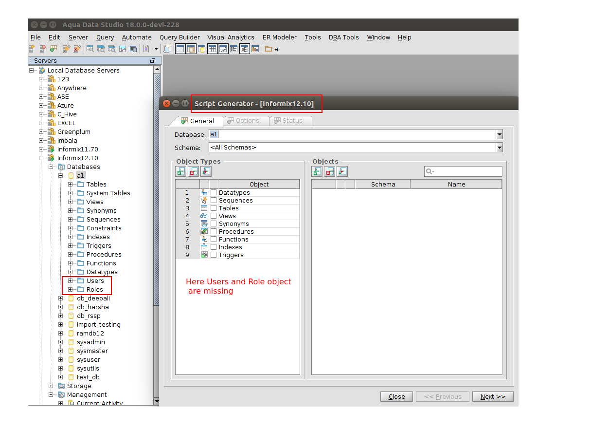Click the Unregister Server icon with red minus
The width and height of the screenshot is (609, 447).
click(x=43, y=49)
